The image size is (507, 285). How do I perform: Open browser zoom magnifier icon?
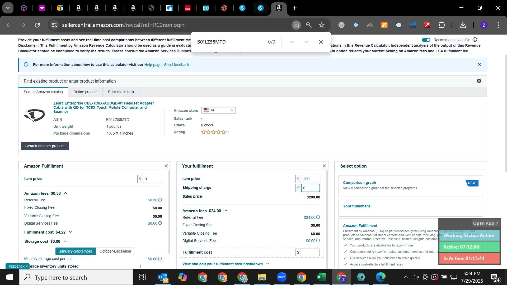coord(309,25)
